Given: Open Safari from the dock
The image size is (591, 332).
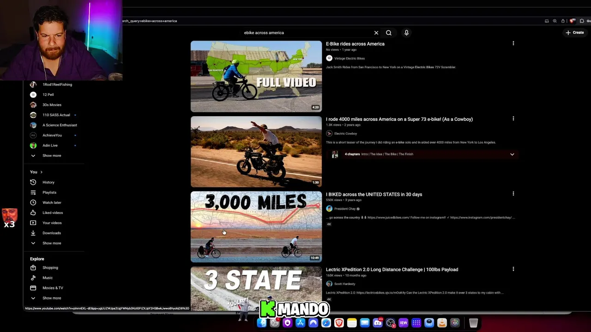Looking at the screenshot, I should 326,323.
